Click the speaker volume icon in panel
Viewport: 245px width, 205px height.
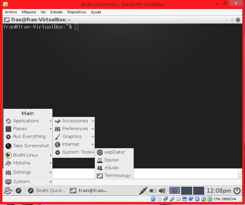pyautogui.click(x=162, y=191)
